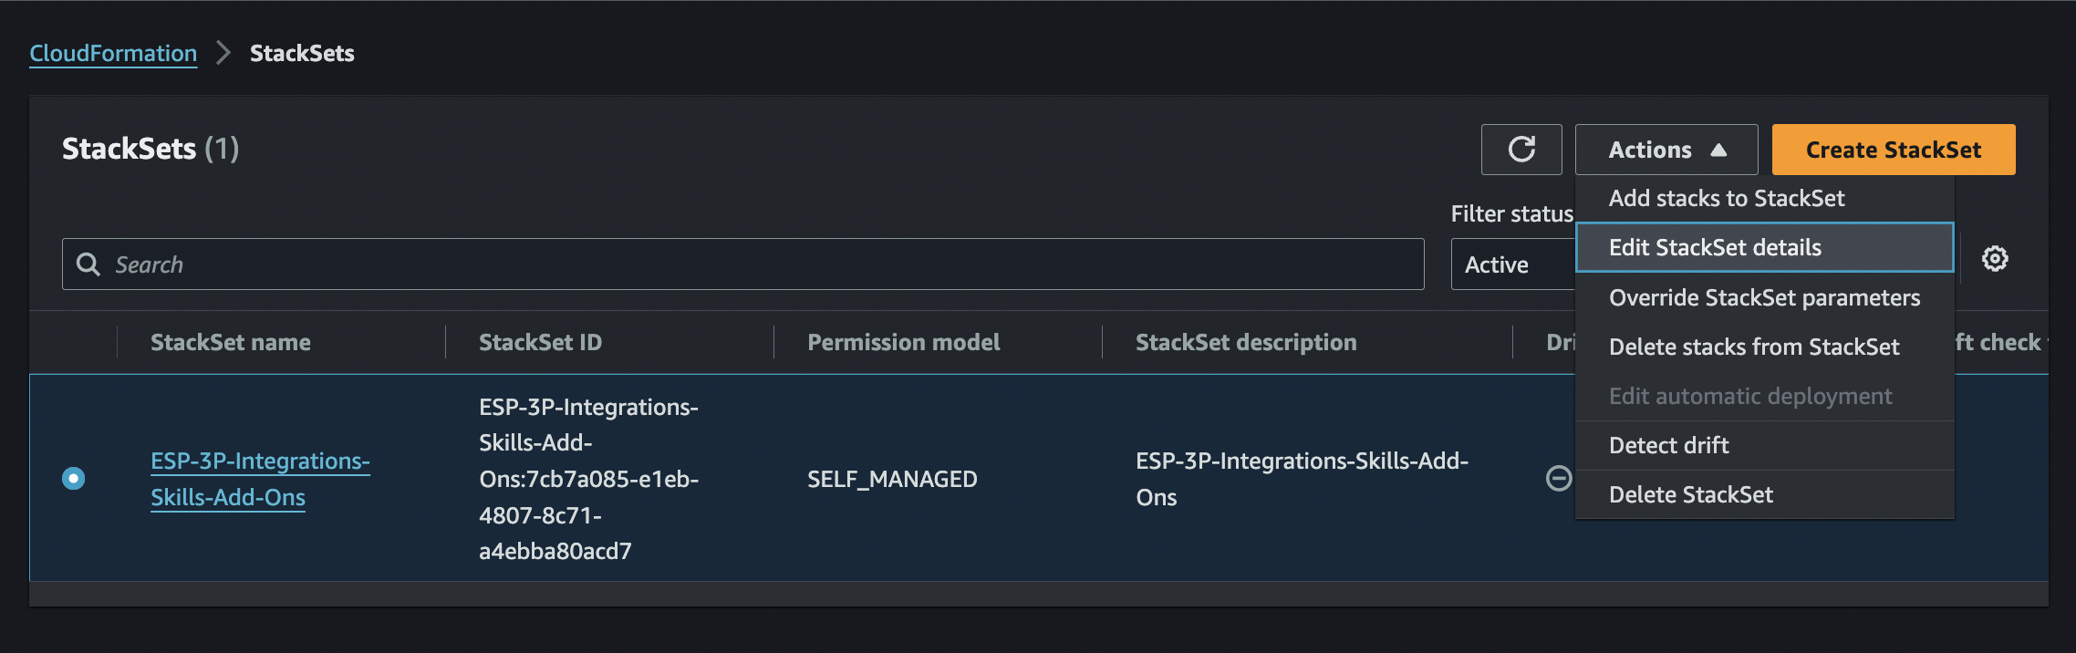Screen dimensions: 2076x653
Task: Click into the Search StackSets field
Action: coord(743,264)
